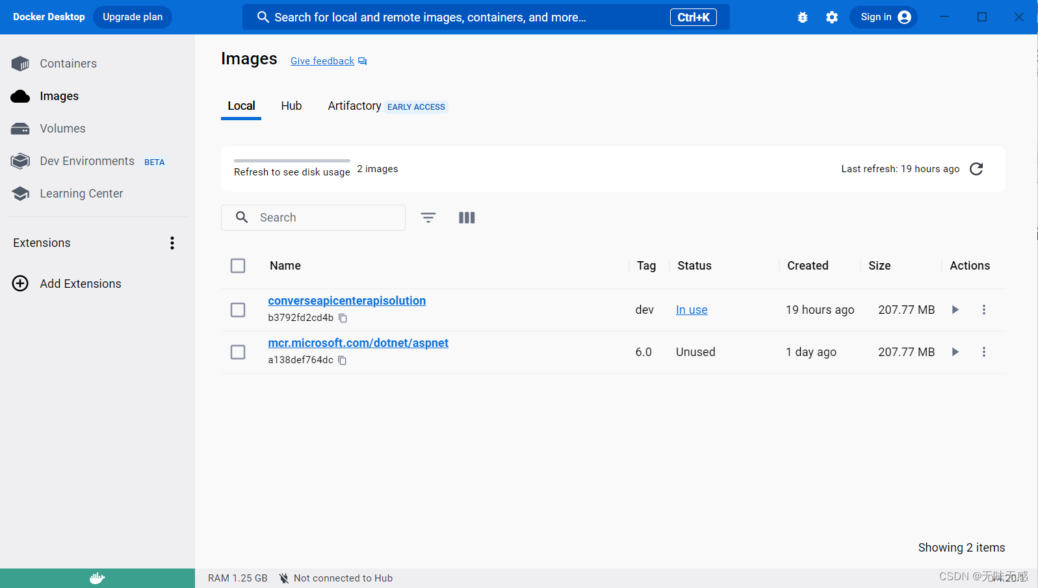The image size is (1038, 588).
Task: Sort by the Name column header
Action: [285, 266]
